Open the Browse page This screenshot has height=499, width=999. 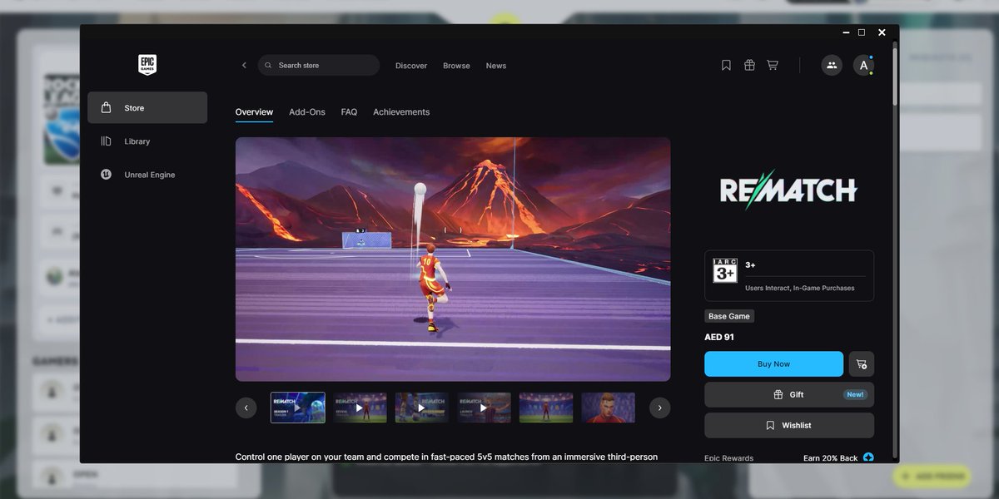click(456, 66)
